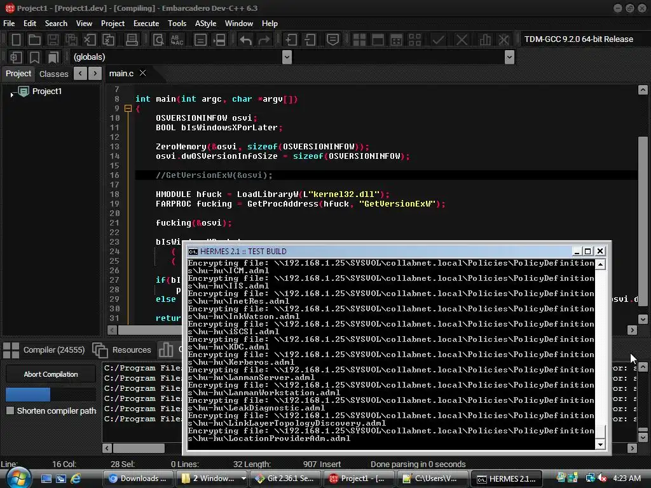
Task: Click the Goto bookmark icon
Action: (53, 57)
